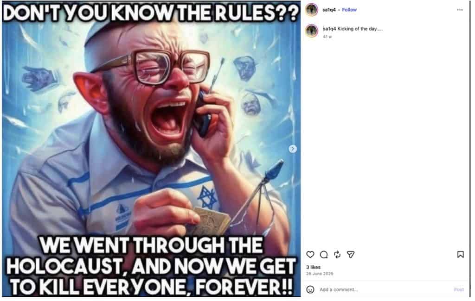
Task: Open comments via the speech bubble icon
Action: click(x=324, y=255)
